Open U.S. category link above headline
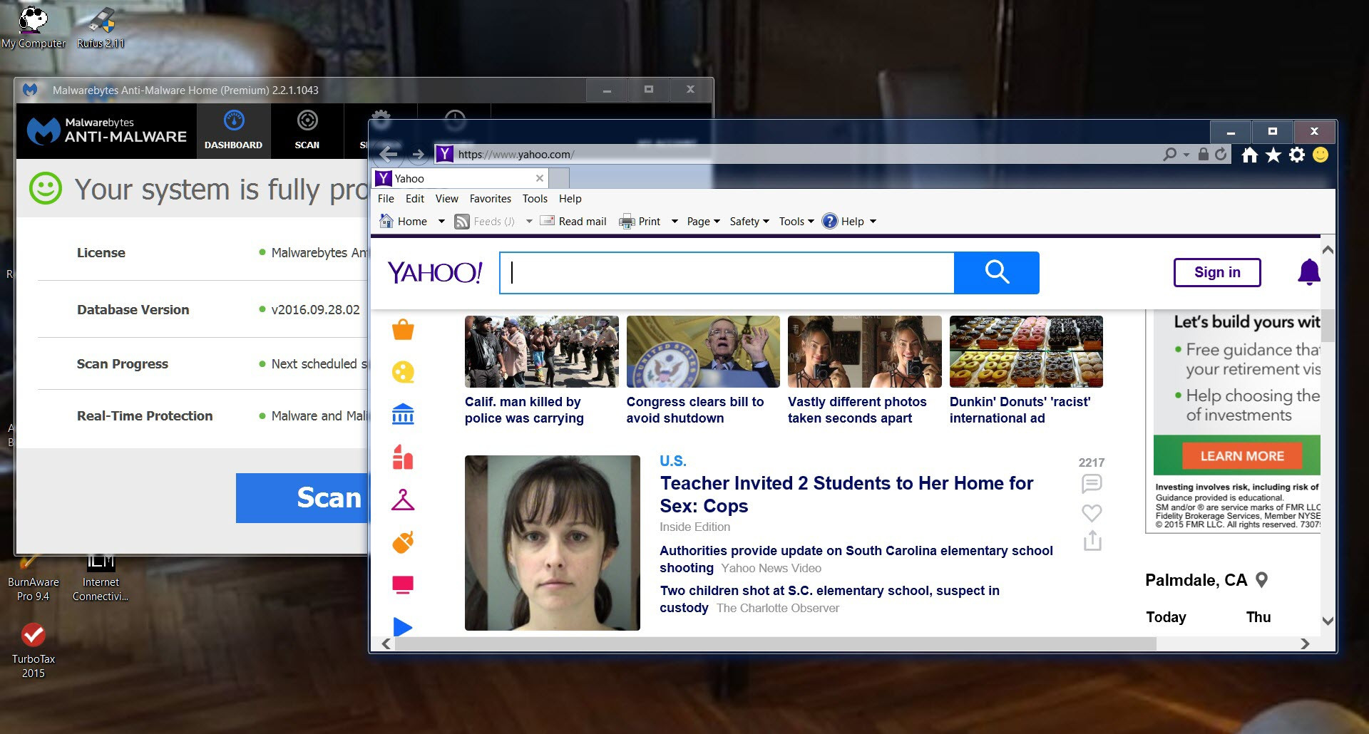Screen dimensions: 1369x734 tap(672, 461)
